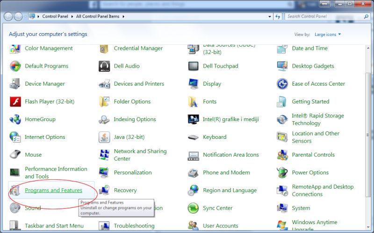Viewport: 374px width, 233px height.
Task: Open the HomeGroup spheres icon
Action: tap(15, 119)
